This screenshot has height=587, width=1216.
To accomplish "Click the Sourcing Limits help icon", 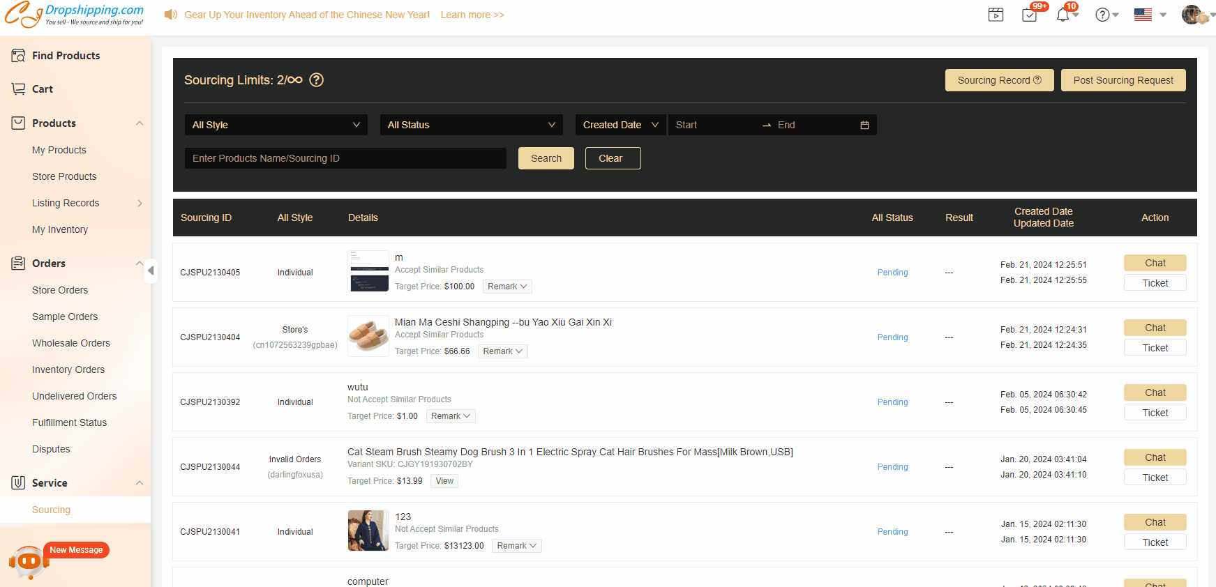I will [x=316, y=80].
